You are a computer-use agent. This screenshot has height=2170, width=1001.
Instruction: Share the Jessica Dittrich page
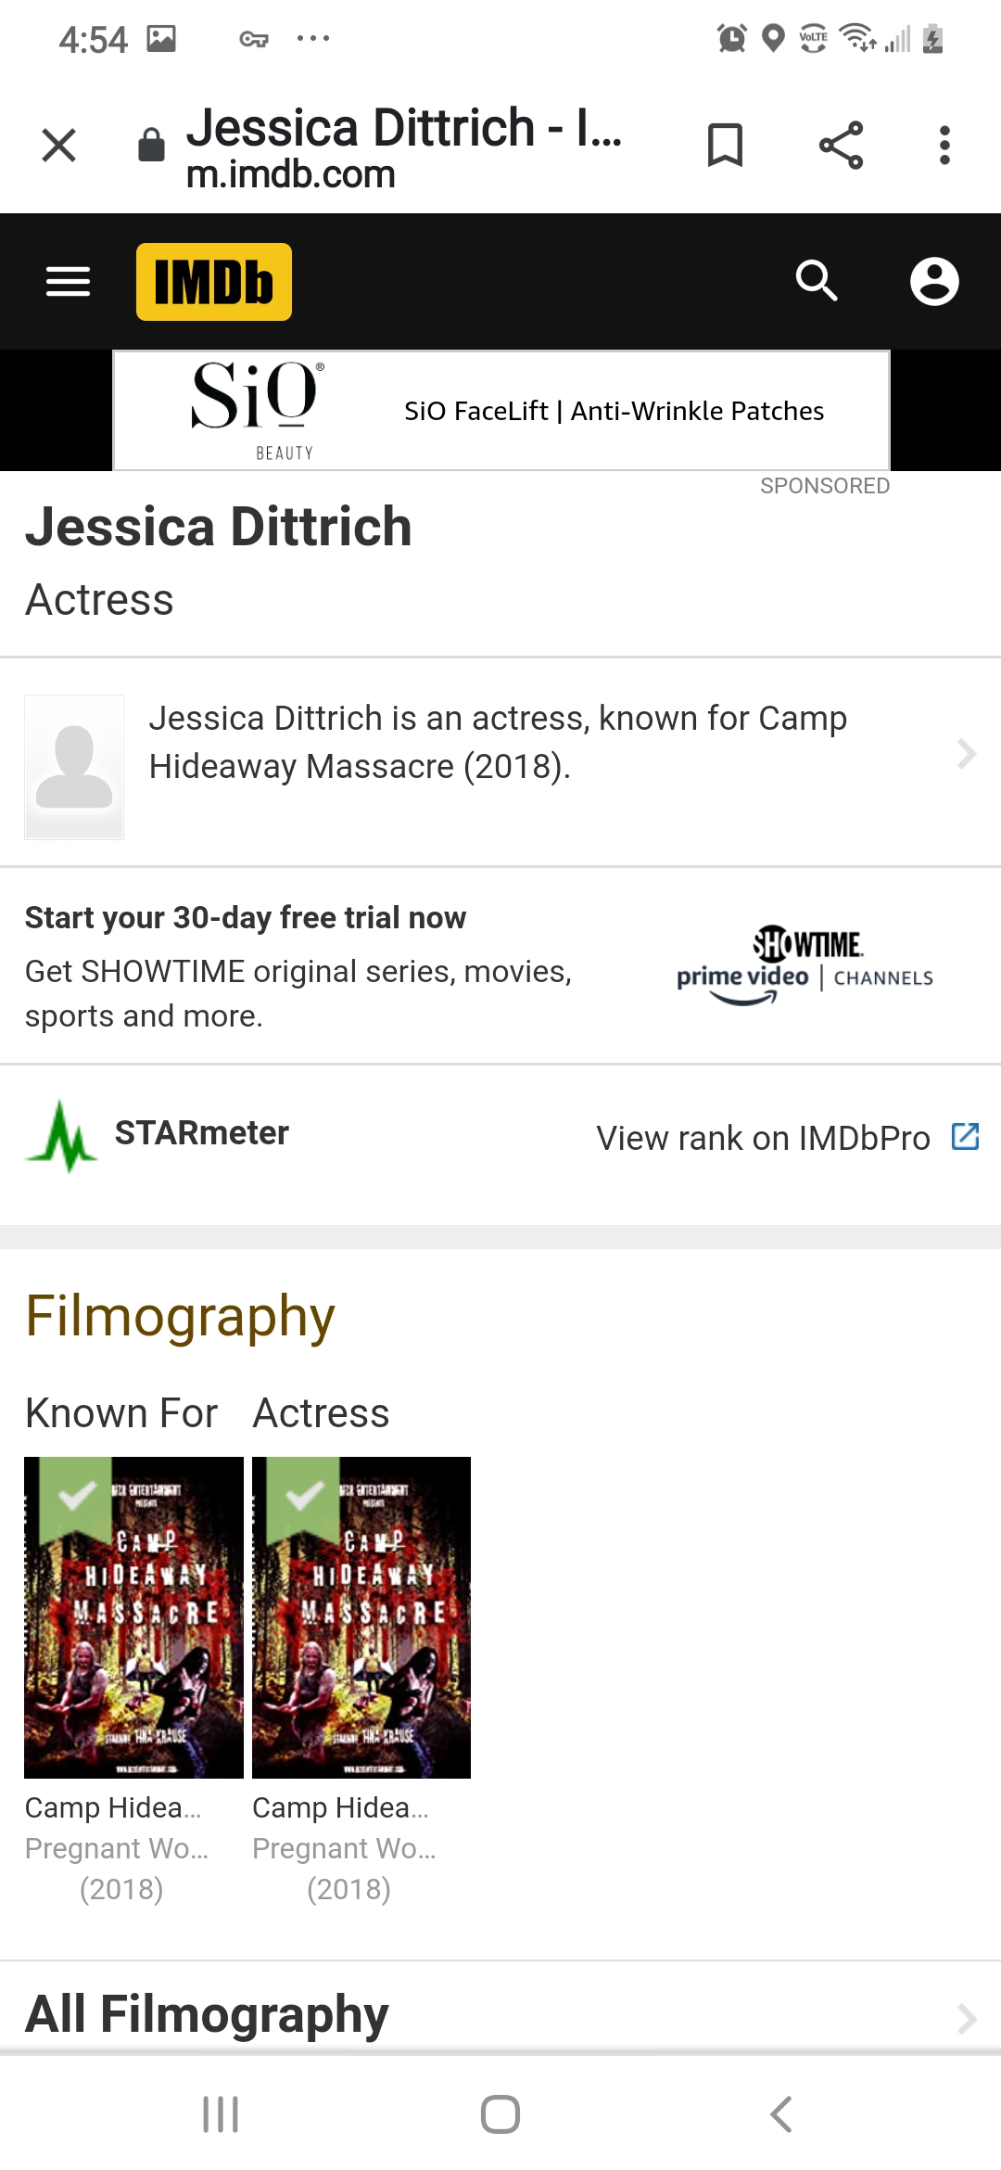pos(841,146)
